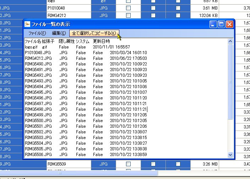250x179 pixels.
Task: Click the システム header text in the dialog
Action: 82,41
